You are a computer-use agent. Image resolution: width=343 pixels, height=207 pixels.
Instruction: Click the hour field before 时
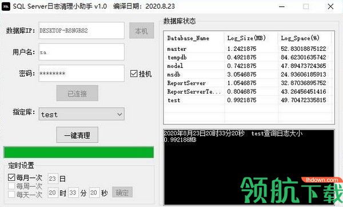click(x=53, y=192)
